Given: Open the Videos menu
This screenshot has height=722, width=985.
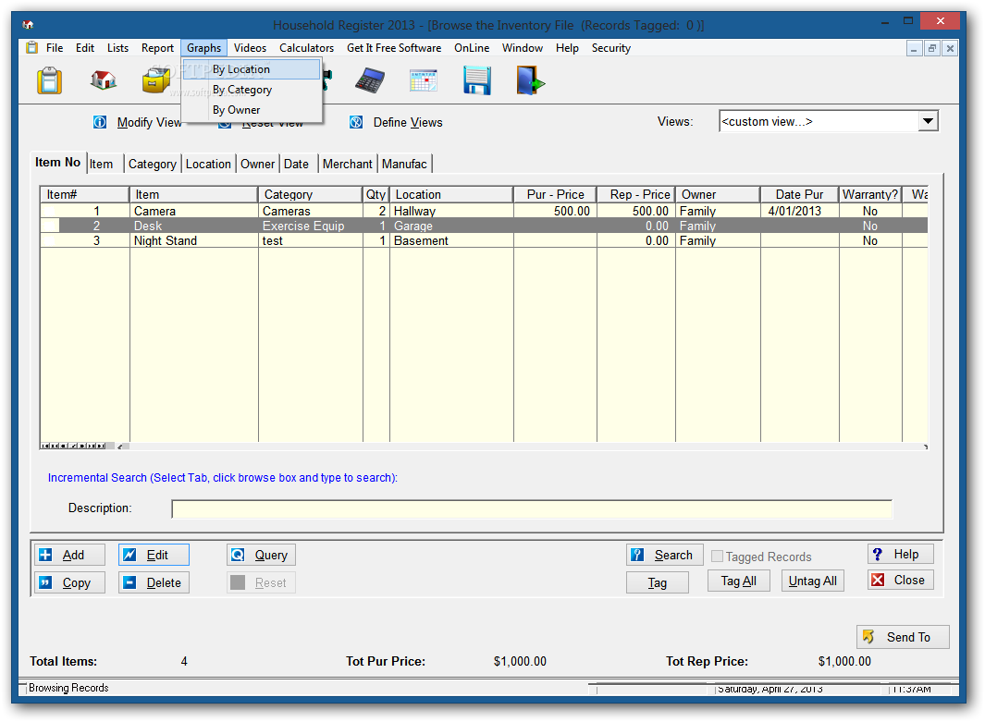Looking at the screenshot, I should (x=250, y=48).
